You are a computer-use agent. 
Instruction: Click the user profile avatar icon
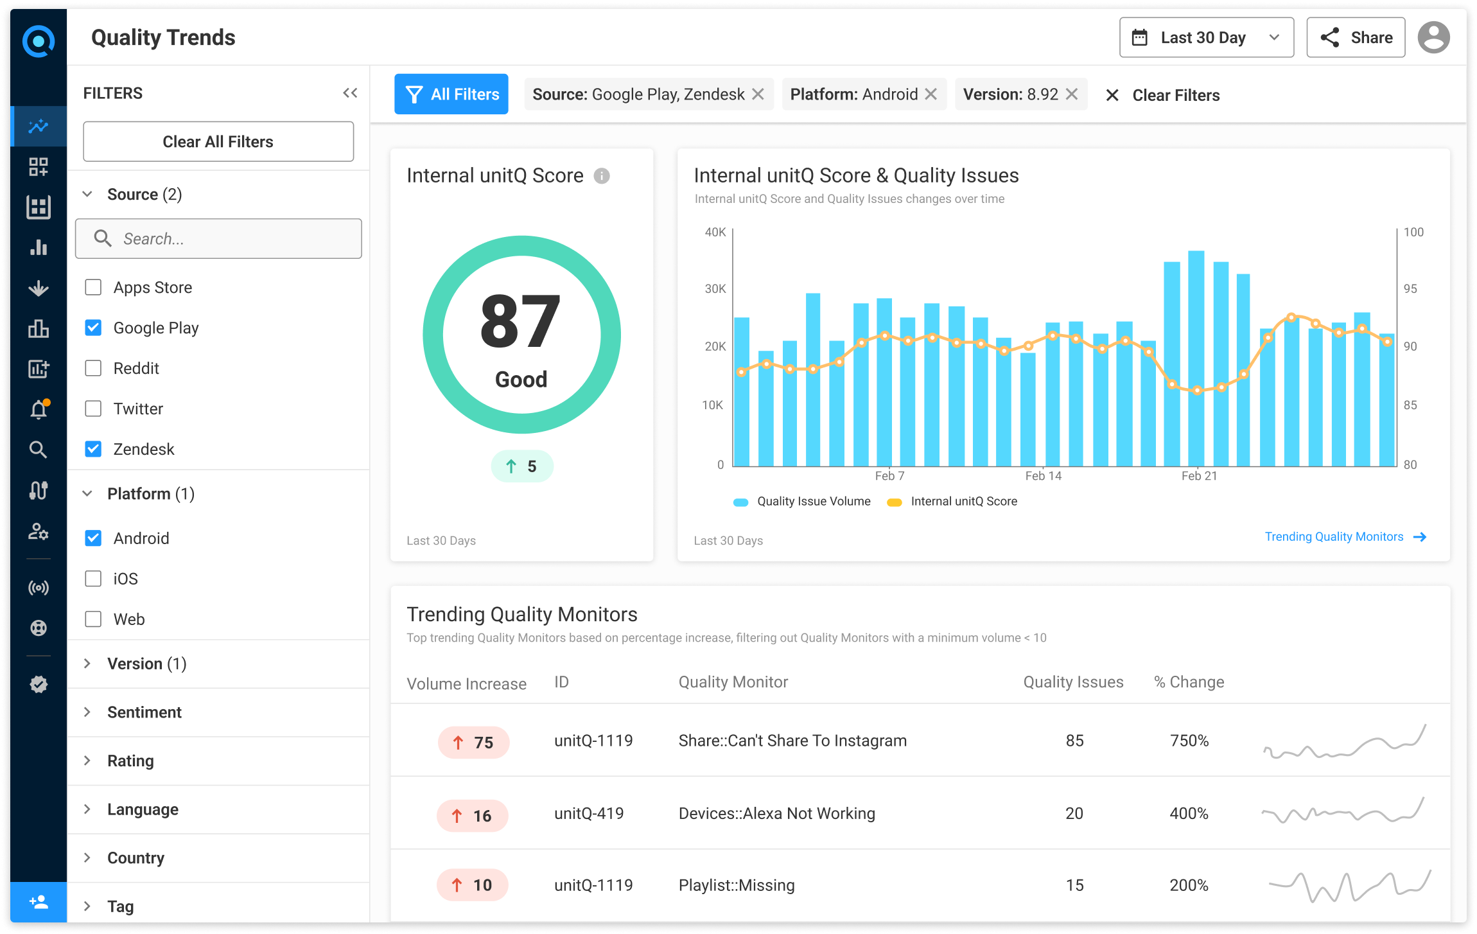coord(1433,38)
